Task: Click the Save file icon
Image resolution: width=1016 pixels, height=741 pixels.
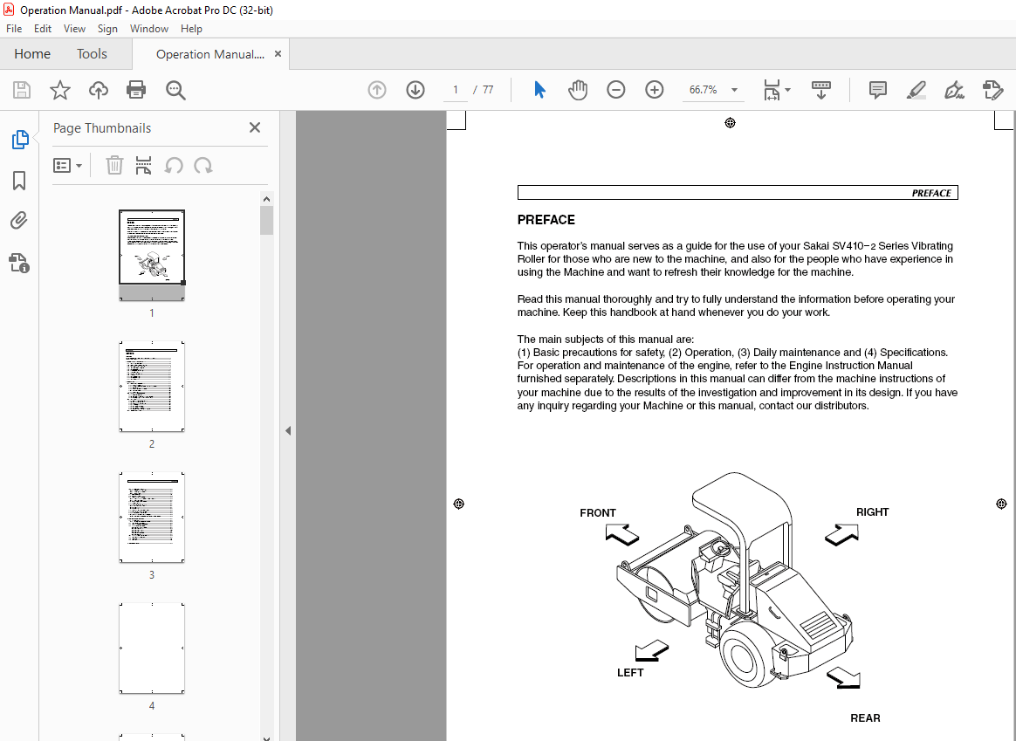Action: [x=21, y=90]
